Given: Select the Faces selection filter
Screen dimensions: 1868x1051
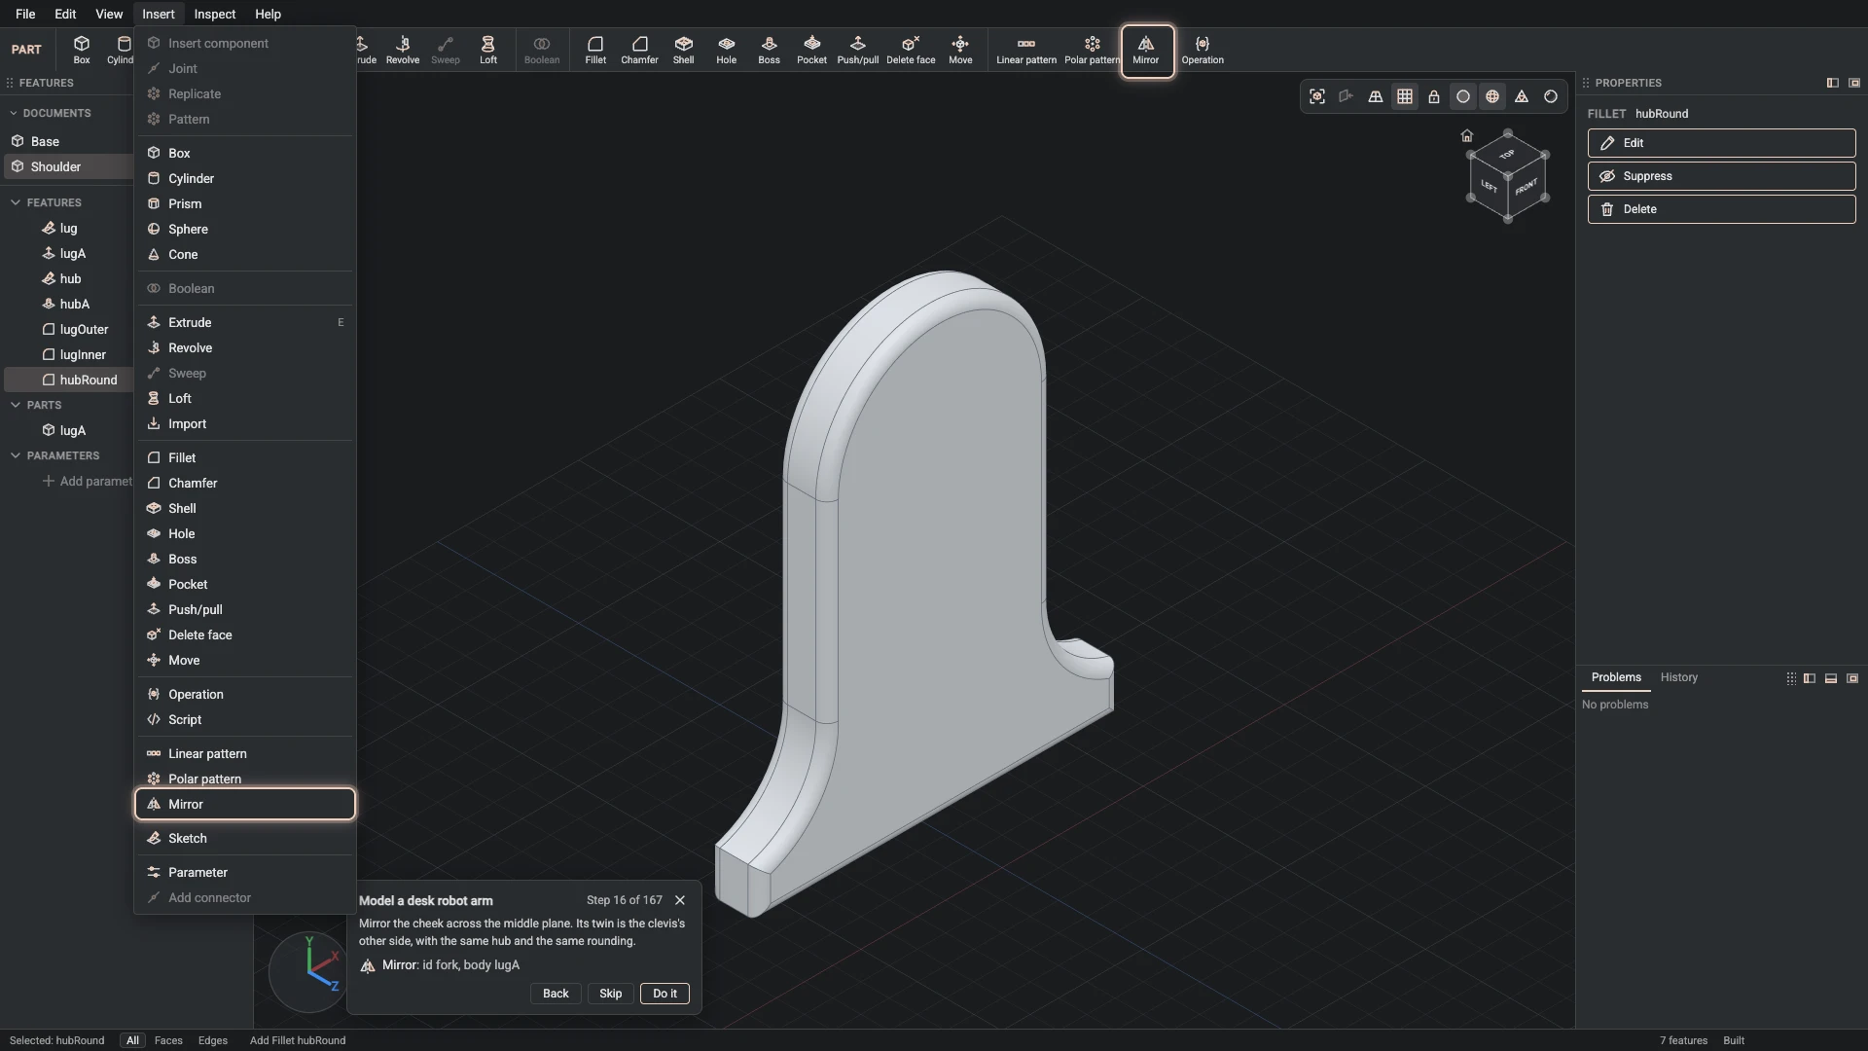Looking at the screenshot, I should (x=168, y=1040).
